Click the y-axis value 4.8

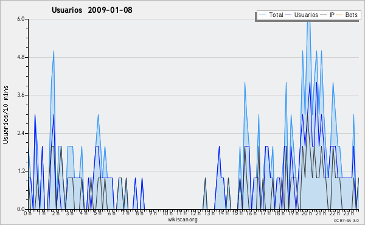(21, 57)
